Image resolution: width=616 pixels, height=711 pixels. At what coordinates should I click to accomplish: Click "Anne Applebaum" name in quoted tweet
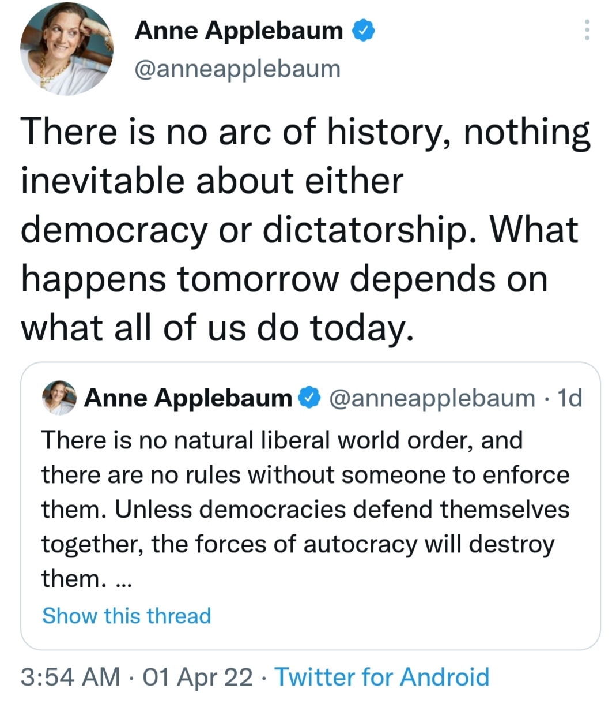188,398
